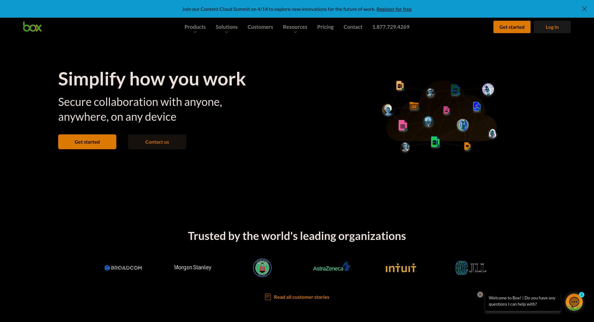Click the document icon beside customer stories
The image size is (594, 322).
pos(268,297)
